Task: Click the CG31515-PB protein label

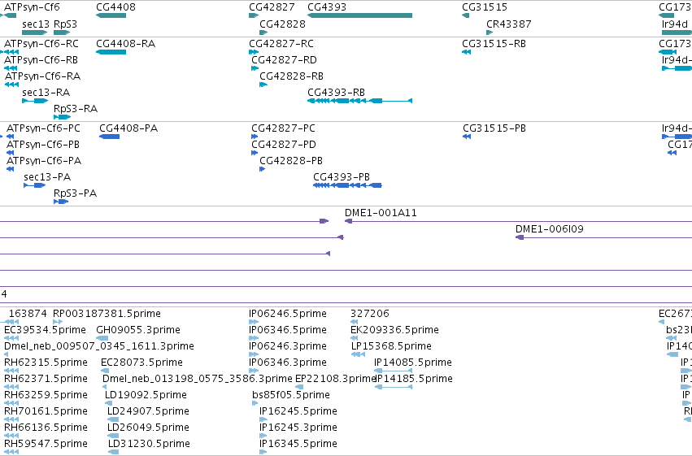Action: [x=494, y=128]
